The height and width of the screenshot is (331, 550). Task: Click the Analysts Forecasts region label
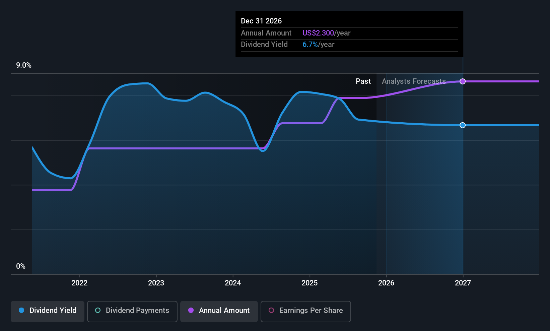coord(414,81)
